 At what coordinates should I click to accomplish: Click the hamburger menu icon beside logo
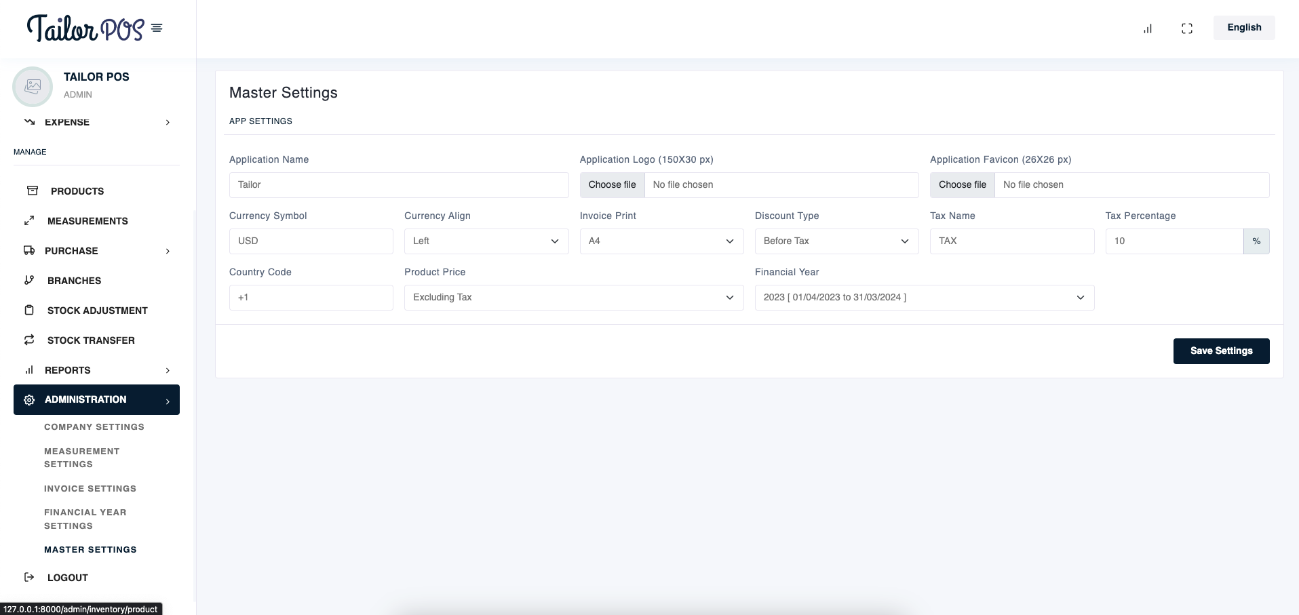tap(157, 28)
